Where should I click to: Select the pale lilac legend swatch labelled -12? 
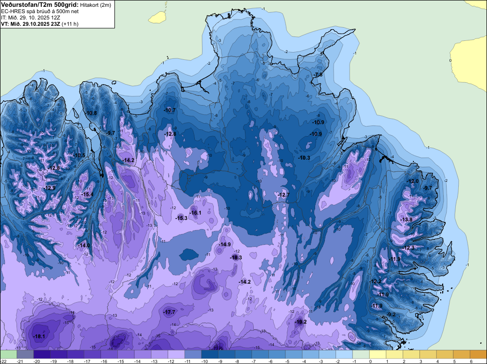click(x=176, y=354)
